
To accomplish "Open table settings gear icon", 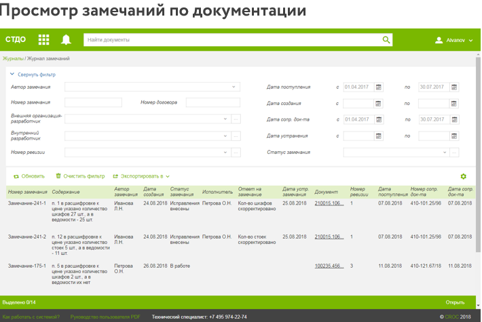I will 463,176.
